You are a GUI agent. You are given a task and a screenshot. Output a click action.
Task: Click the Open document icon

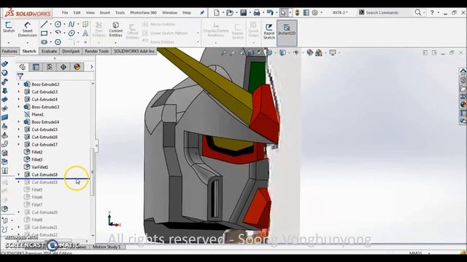click(229, 12)
